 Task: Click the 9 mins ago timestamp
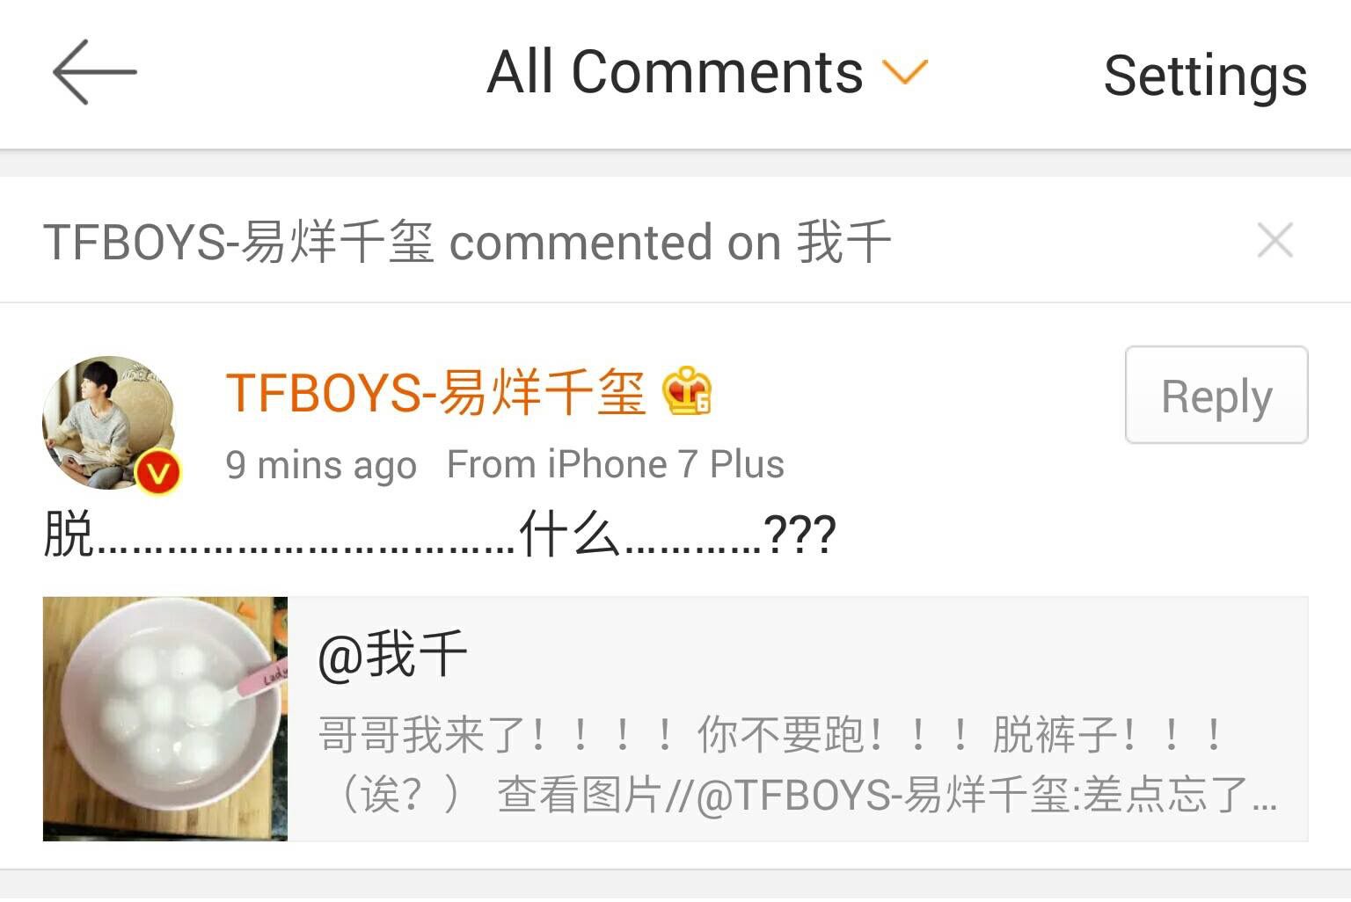pyautogui.click(x=321, y=465)
